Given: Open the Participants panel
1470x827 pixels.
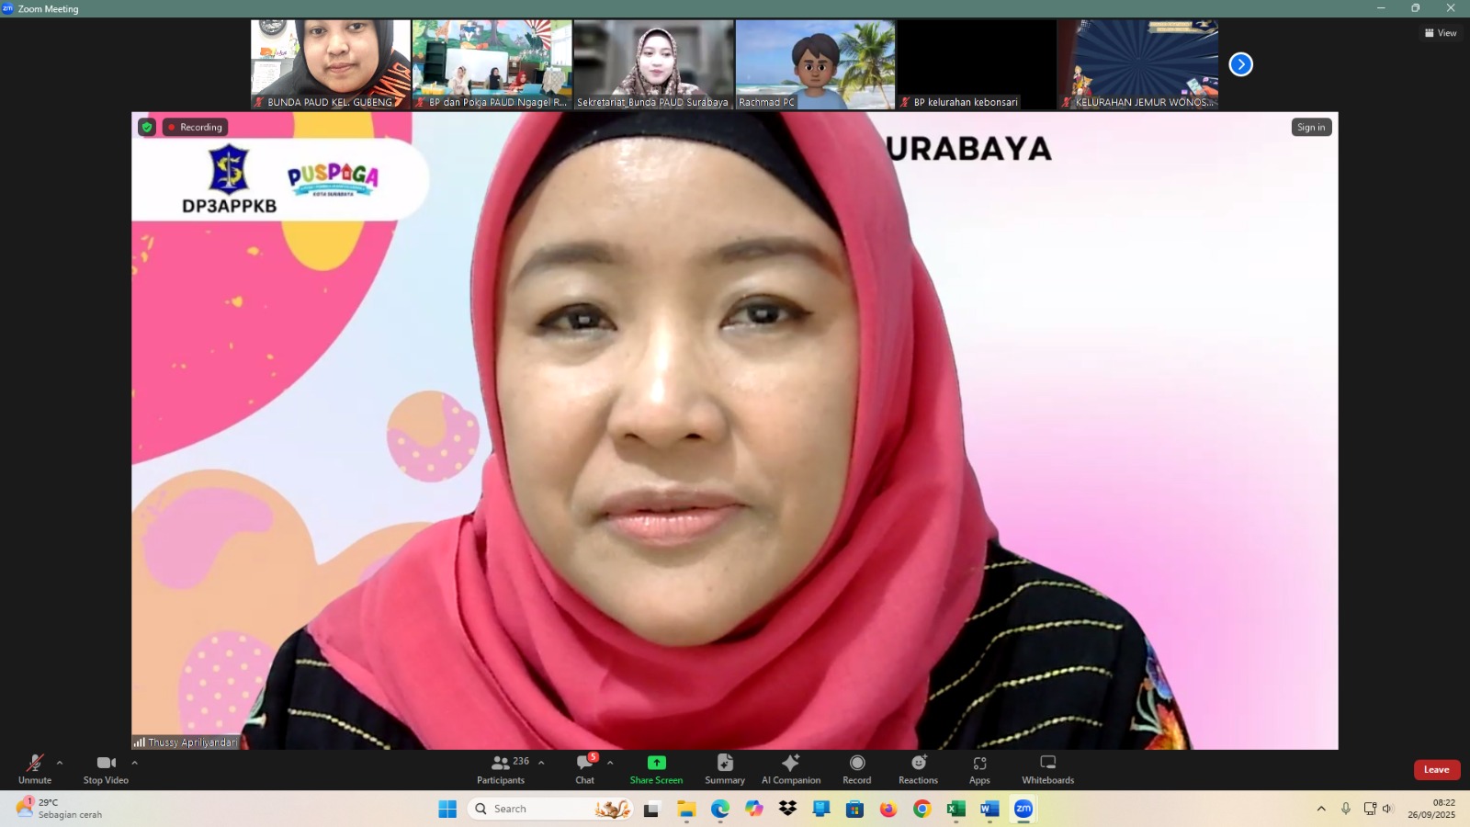Looking at the screenshot, I should click(x=502, y=770).
